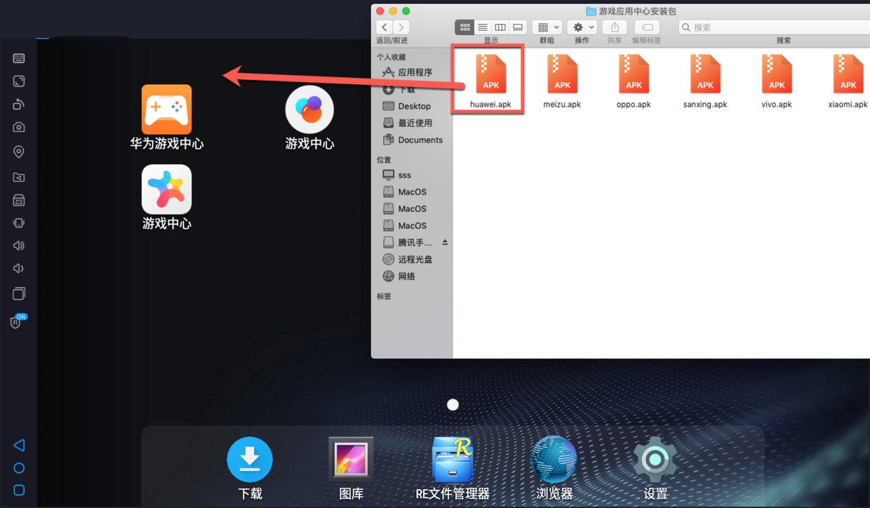The height and width of the screenshot is (508, 870).
Task: Open the APK install store icon
Action: click(19, 201)
